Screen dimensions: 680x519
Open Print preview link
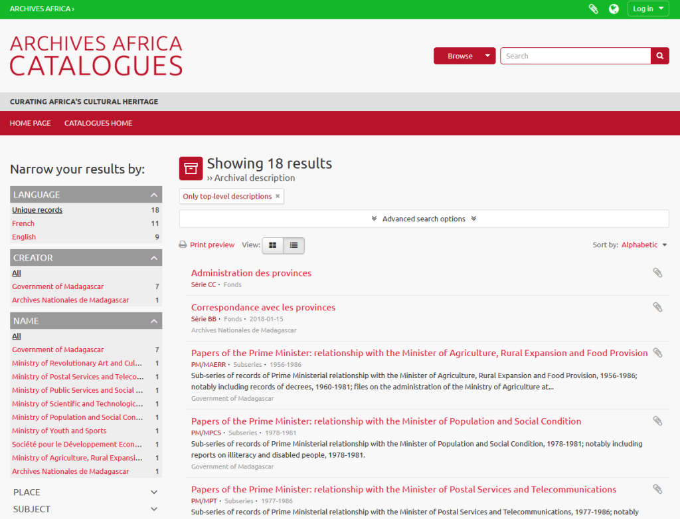(x=212, y=245)
